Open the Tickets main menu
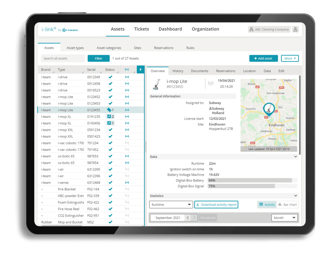 141,29
